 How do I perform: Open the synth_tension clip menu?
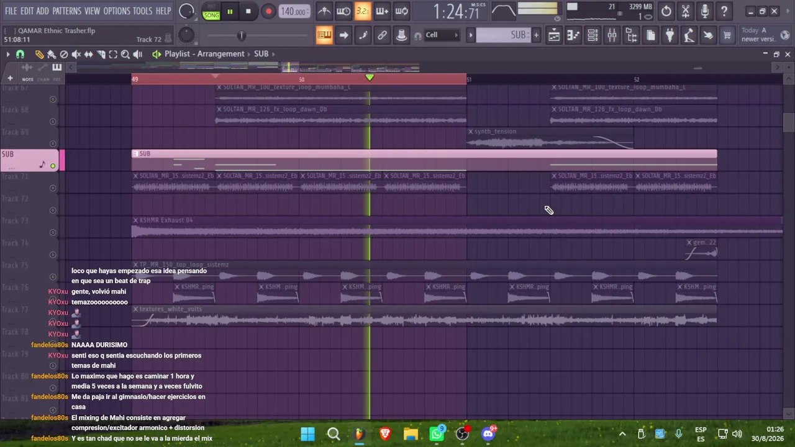tap(470, 132)
